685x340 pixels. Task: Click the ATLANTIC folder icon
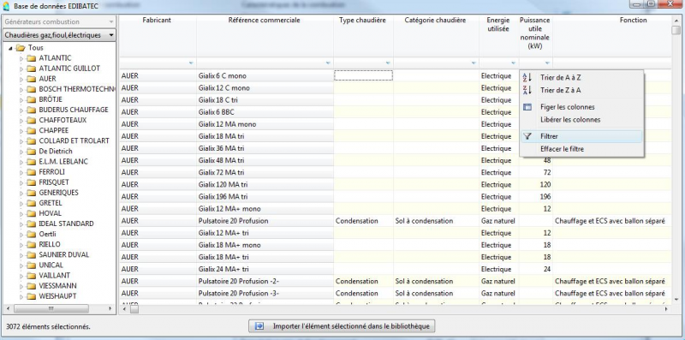click(31, 58)
